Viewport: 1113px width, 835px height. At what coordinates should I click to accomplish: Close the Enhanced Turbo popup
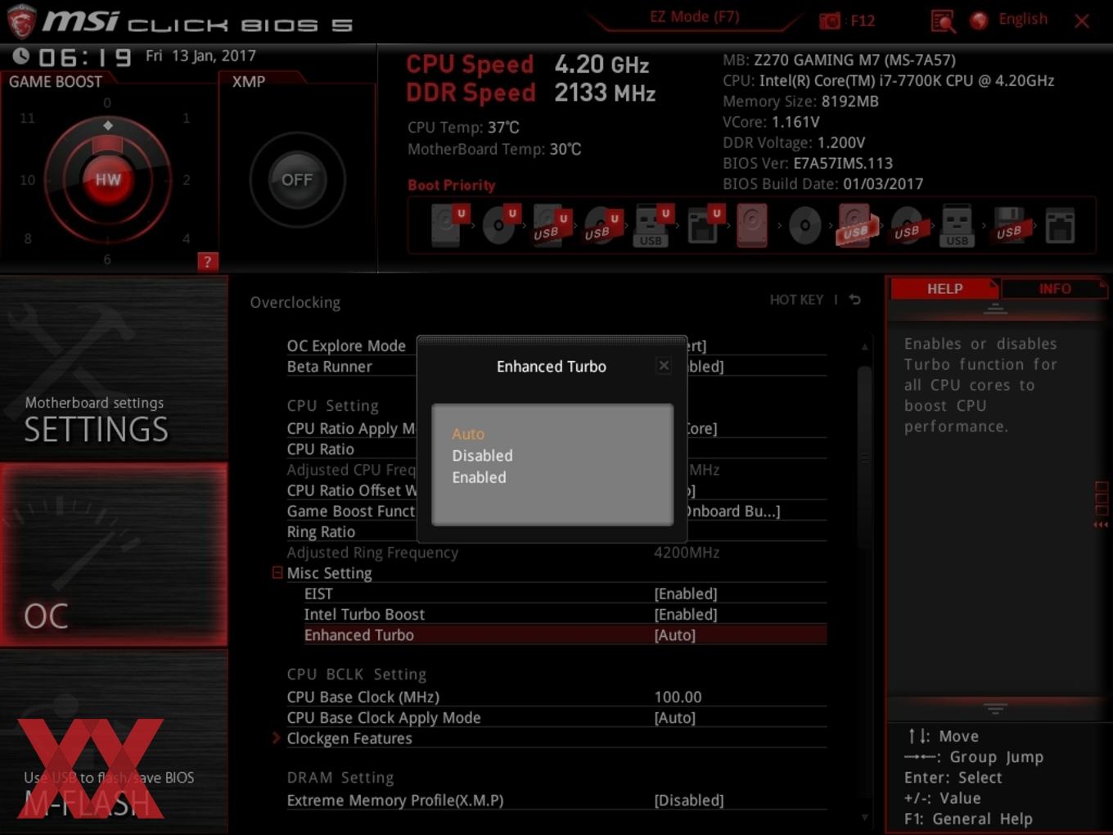pos(664,365)
